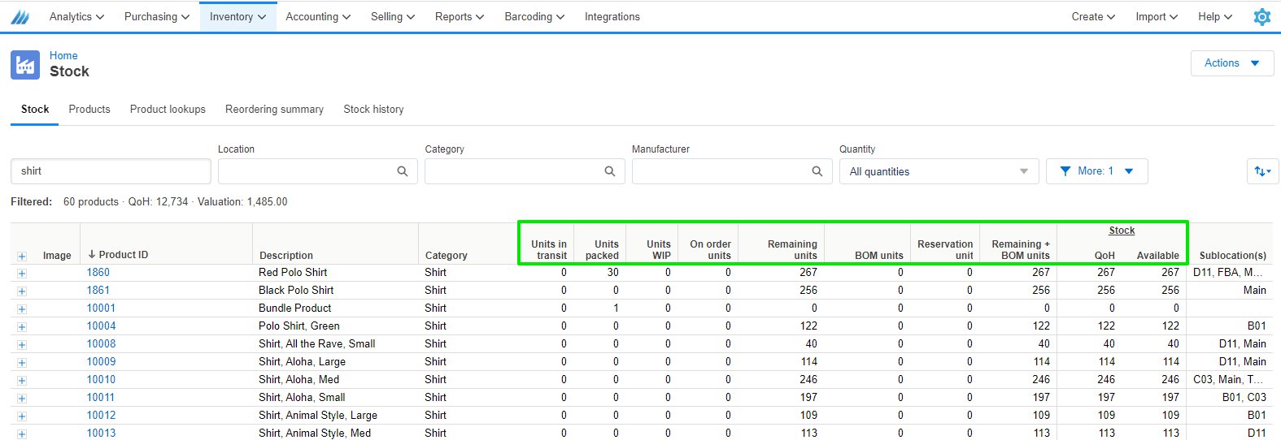Click the Manufacturer search magnifier icon
The width and height of the screenshot is (1281, 440).
coord(817,171)
